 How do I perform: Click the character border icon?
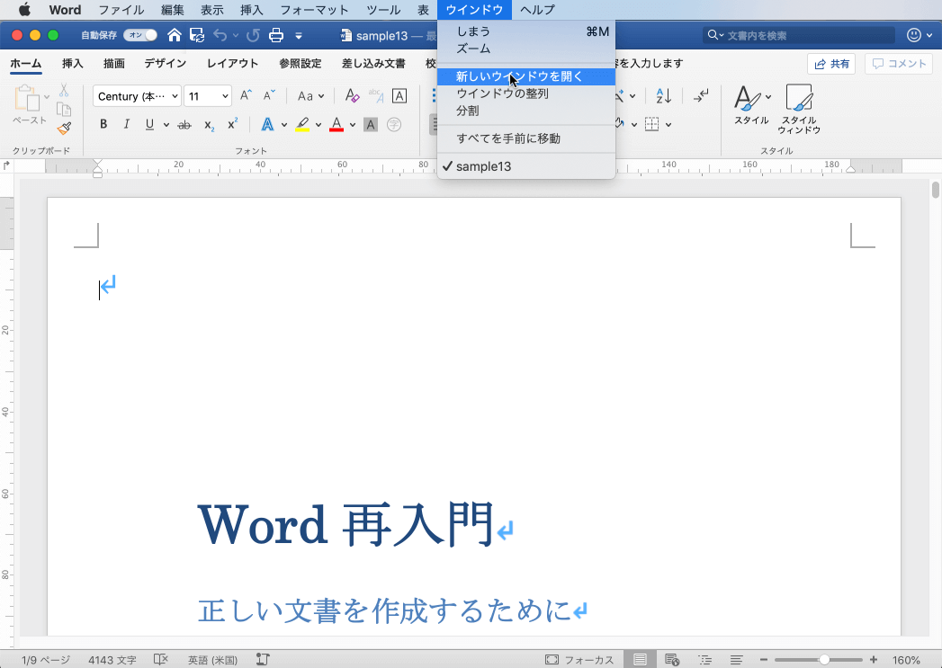tap(399, 95)
